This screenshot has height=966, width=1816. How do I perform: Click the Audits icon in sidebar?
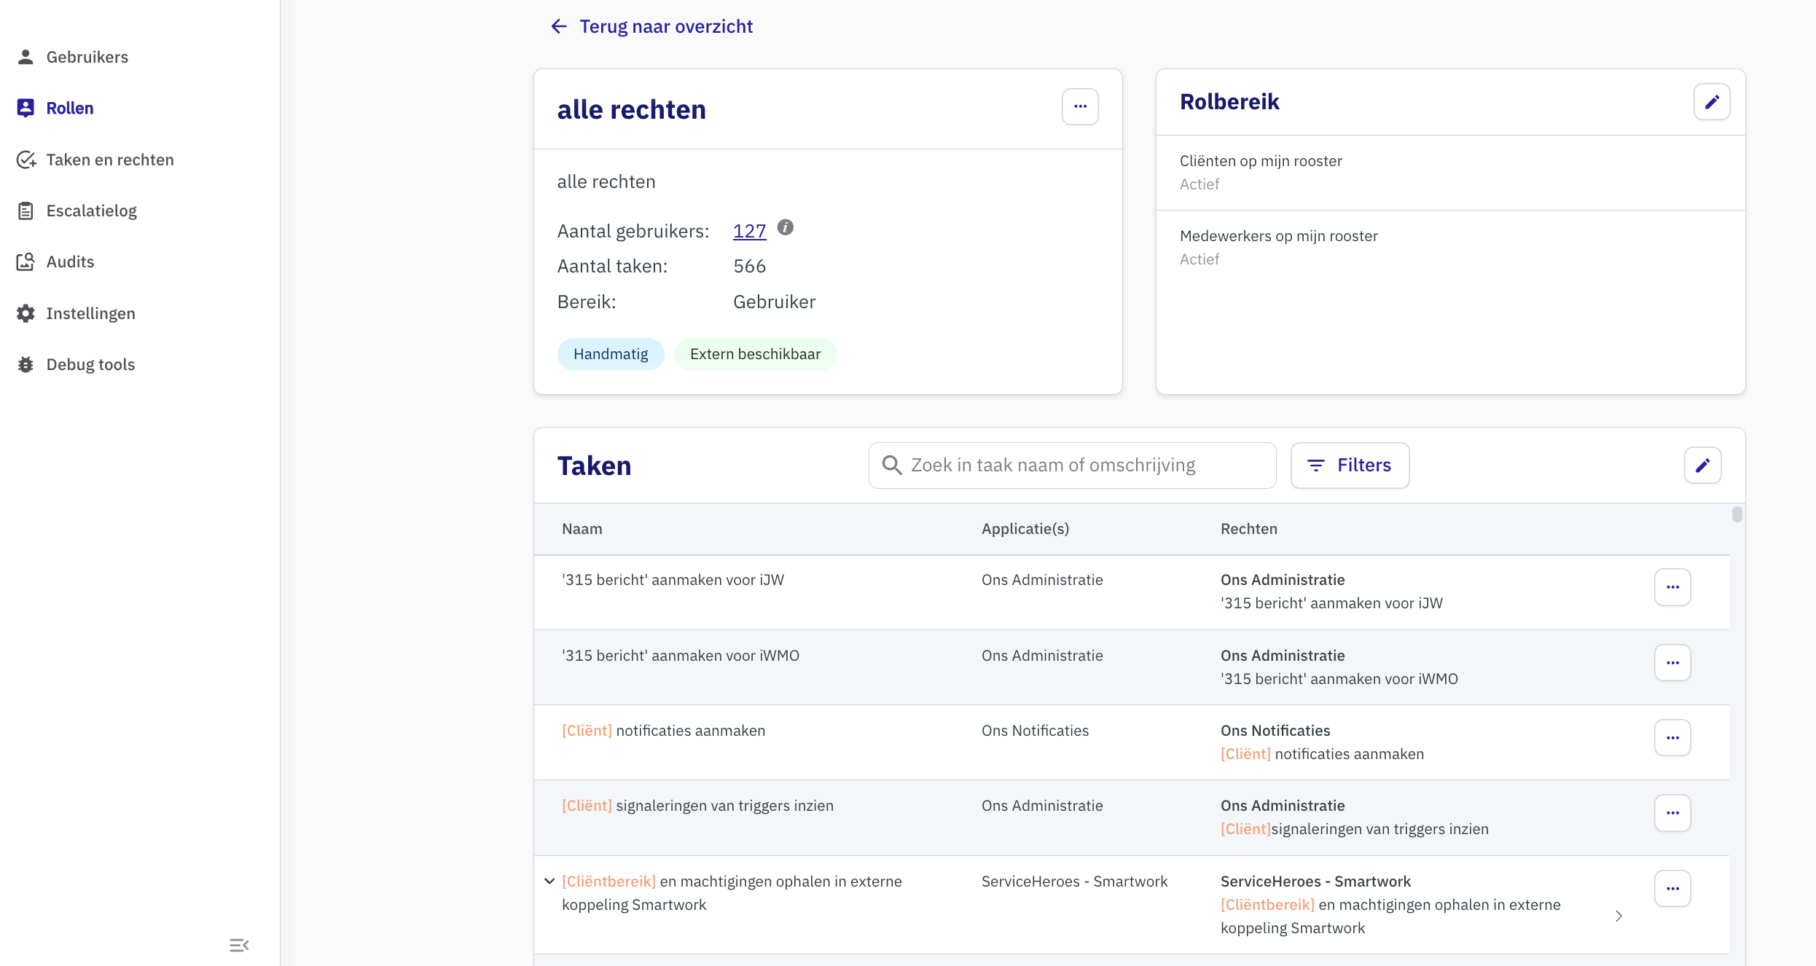click(26, 262)
